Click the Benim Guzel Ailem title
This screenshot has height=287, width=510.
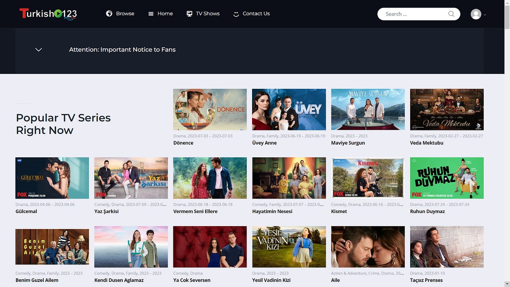tap(37, 280)
